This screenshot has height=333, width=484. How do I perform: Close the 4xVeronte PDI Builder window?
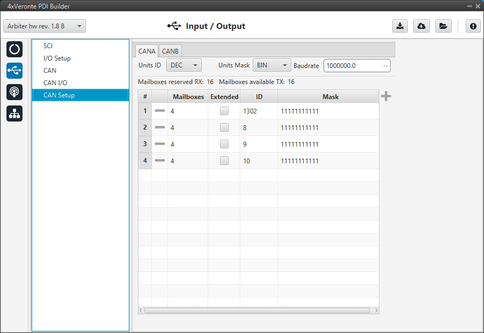click(478, 6)
